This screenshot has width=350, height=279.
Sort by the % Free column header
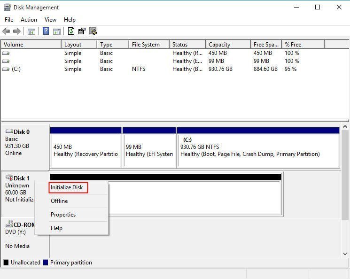pos(303,45)
